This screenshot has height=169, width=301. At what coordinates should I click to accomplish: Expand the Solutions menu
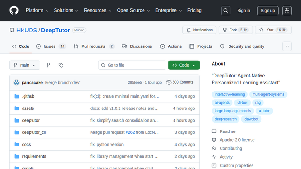66,10
